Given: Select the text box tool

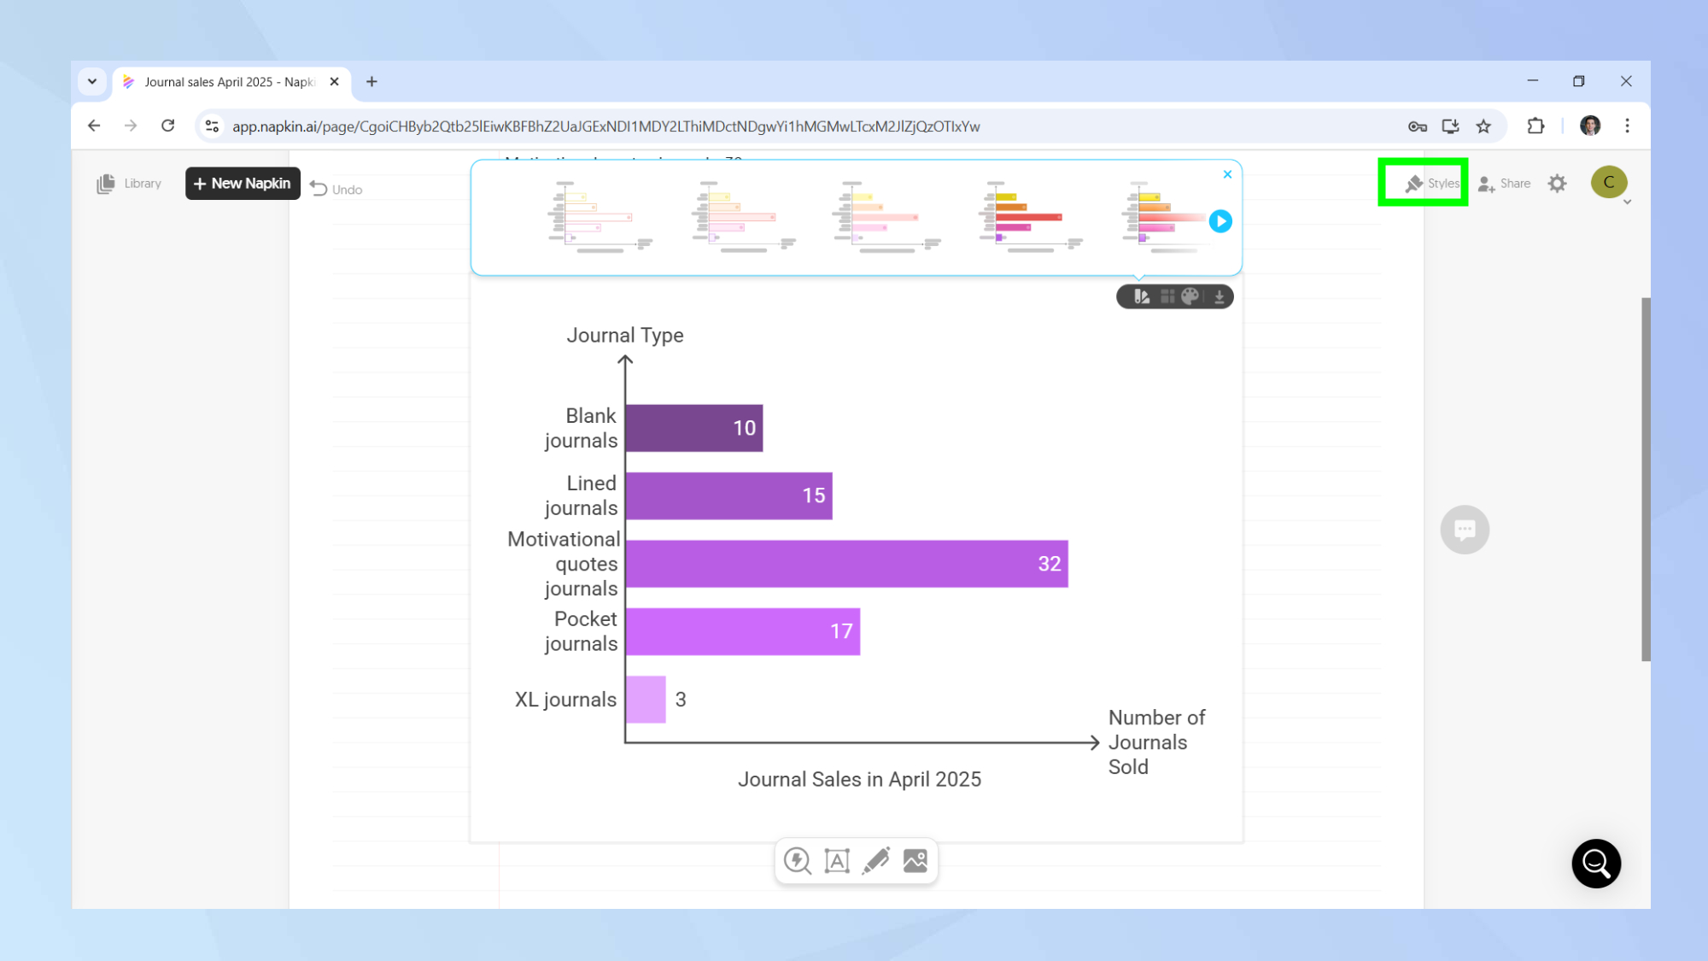Looking at the screenshot, I should (x=837, y=861).
